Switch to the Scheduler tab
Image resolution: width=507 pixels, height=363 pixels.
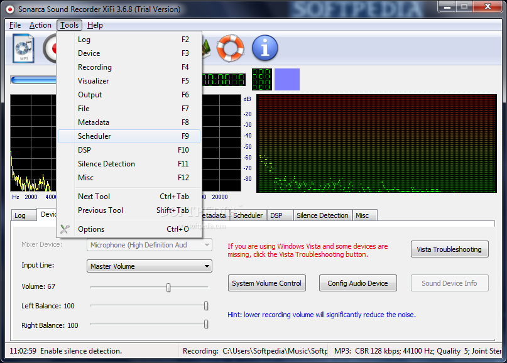pyautogui.click(x=248, y=215)
